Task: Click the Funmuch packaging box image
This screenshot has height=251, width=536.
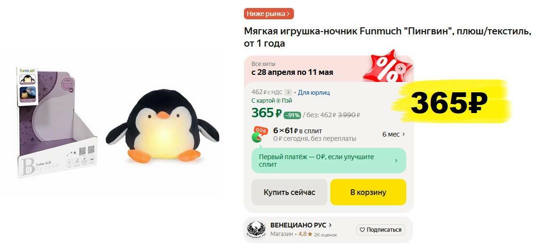Action: 57,122
